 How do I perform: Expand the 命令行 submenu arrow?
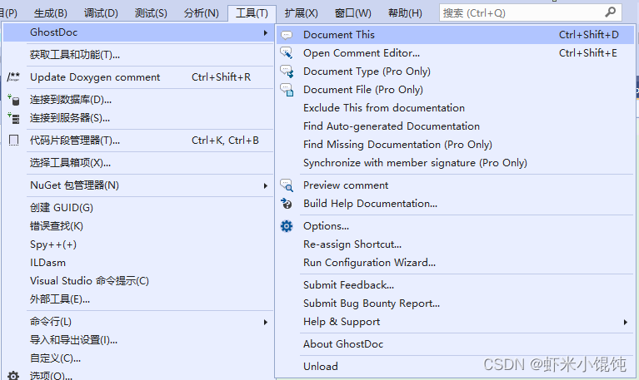click(x=265, y=322)
